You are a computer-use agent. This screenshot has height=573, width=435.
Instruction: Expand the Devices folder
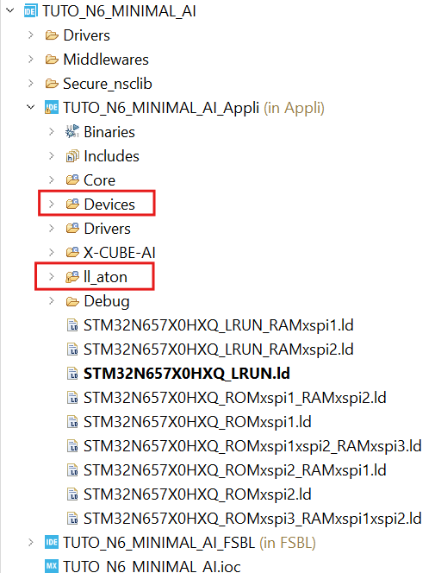click(x=52, y=204)
